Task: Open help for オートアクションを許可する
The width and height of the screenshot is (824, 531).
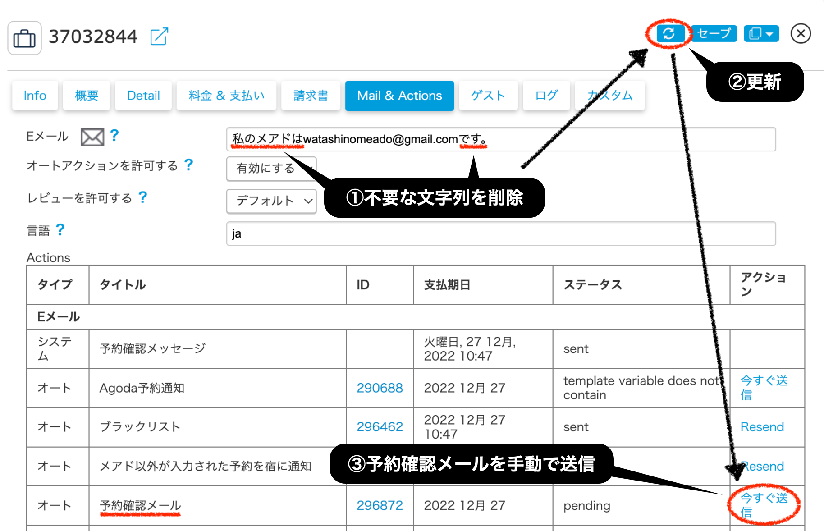Action: click(x=188, y=165)
